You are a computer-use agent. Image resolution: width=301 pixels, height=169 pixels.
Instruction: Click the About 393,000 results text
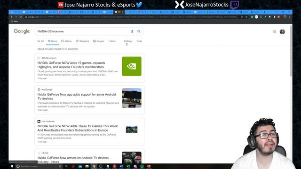pyautogui.click(x=57, y=49)
